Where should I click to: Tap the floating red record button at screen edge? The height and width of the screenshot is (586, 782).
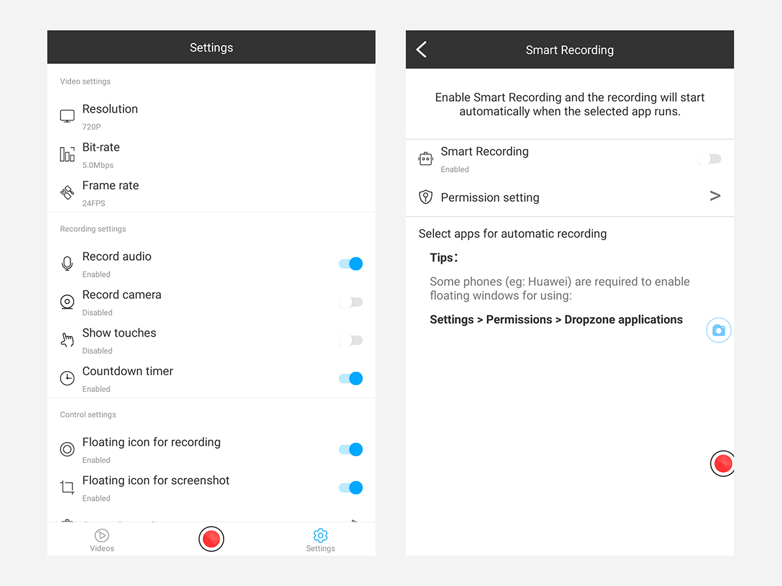[x=722, y=464]
